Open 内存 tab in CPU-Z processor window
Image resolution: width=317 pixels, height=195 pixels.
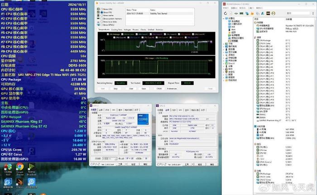pos(107,110)
